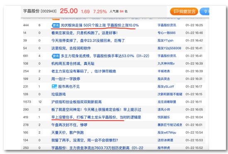
Task: Open author profile 股友YTyjsh
Action: pos(165,41)
